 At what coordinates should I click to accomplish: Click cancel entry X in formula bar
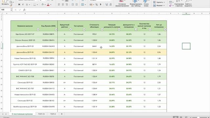click(15, 10)
